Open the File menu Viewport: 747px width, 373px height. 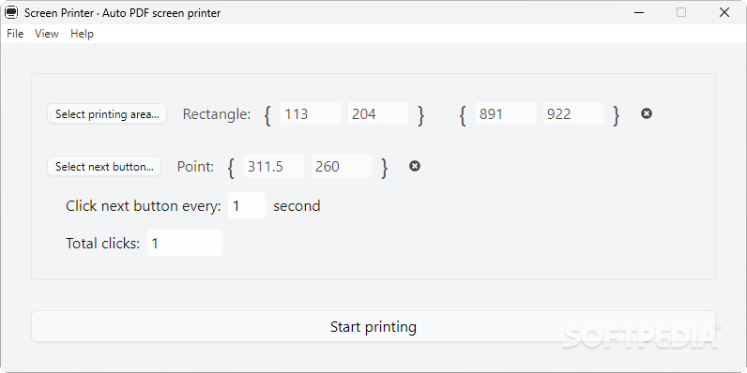[x=15, y=34]
